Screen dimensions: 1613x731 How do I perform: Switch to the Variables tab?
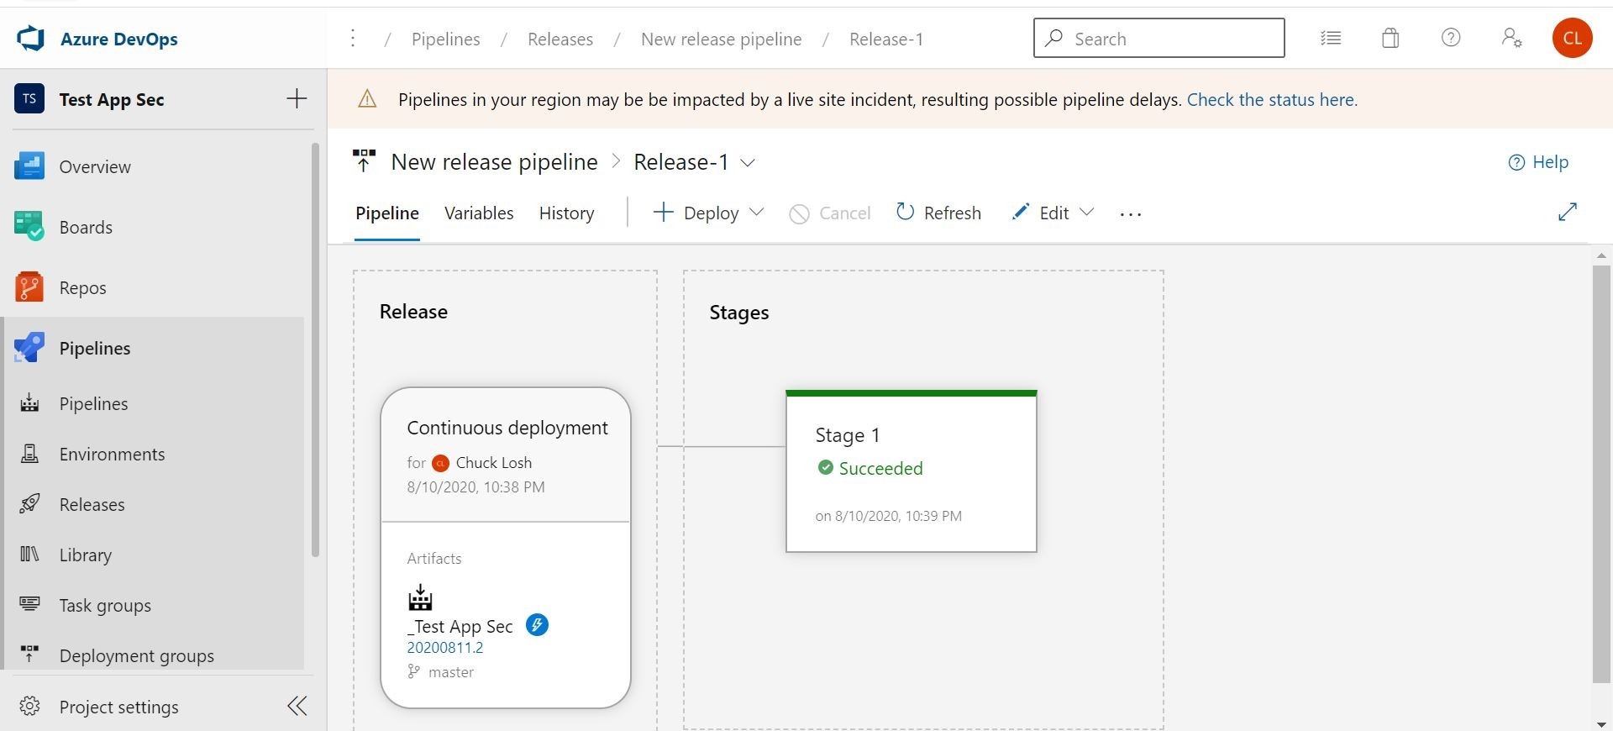479,213
